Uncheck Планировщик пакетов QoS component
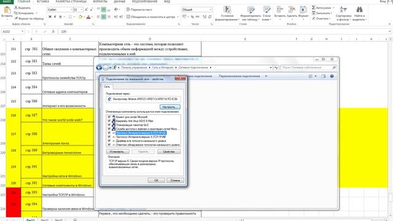 (x=109, y=125)
